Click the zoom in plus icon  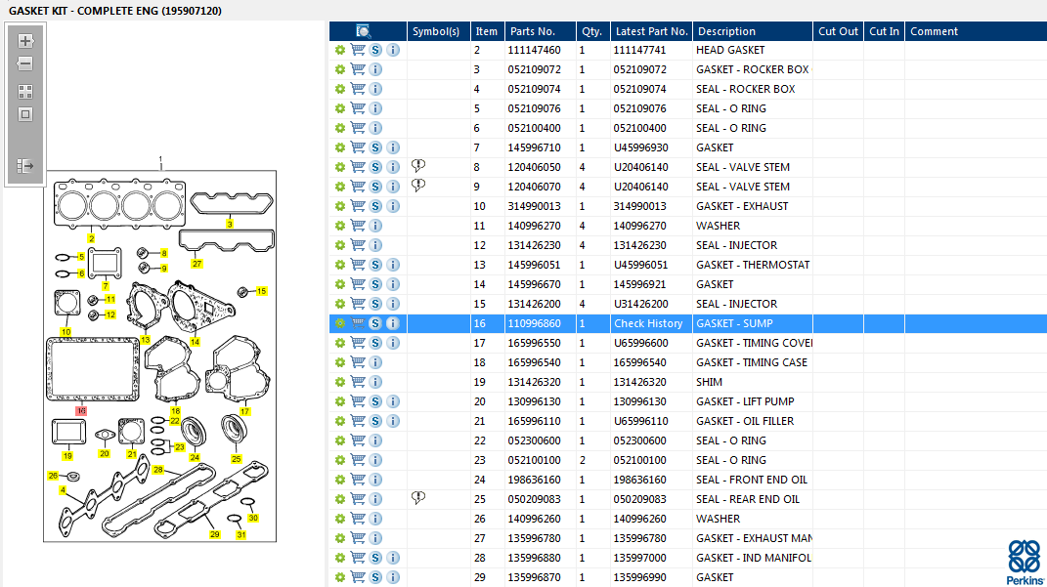25,41
